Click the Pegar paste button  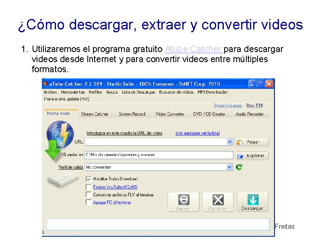pos(252,142)
